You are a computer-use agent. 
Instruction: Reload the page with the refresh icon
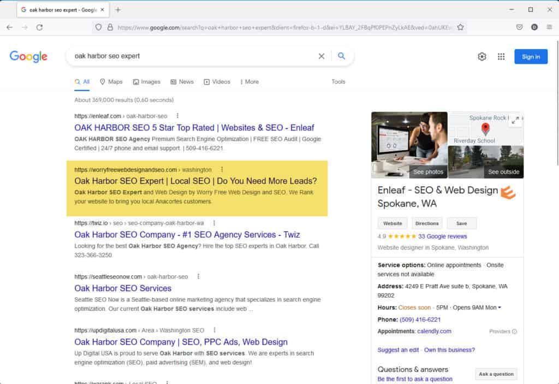[x=39, y=27]
